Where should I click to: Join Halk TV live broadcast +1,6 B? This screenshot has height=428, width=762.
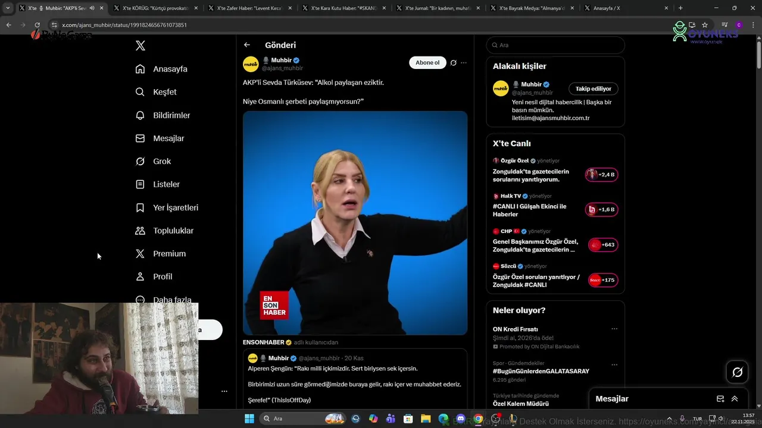click(602, 210)
